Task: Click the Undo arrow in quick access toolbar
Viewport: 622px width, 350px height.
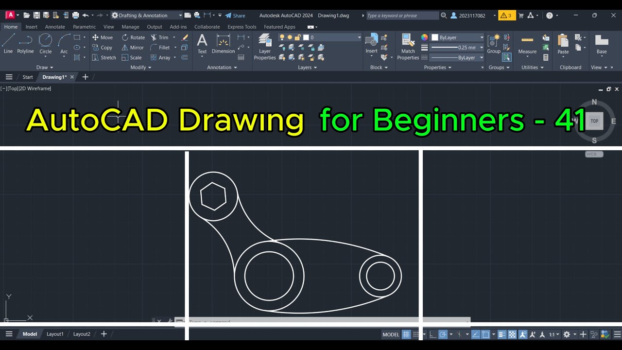Action: tap(86, 16)
